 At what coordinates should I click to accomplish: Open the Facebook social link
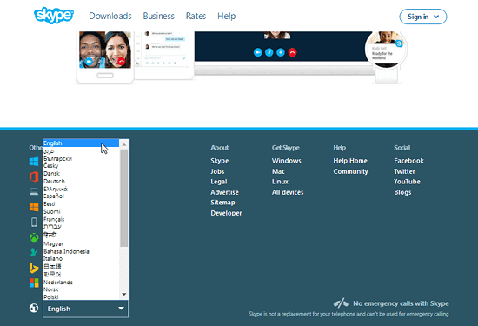pyautogui.click(x=408, y=161)
